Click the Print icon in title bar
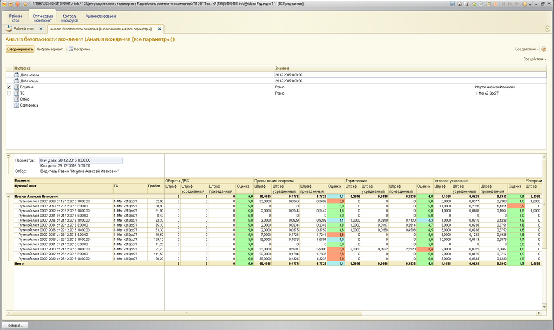Image resolution: width=554 pixels, height=330 pixels. pos(459,4)
